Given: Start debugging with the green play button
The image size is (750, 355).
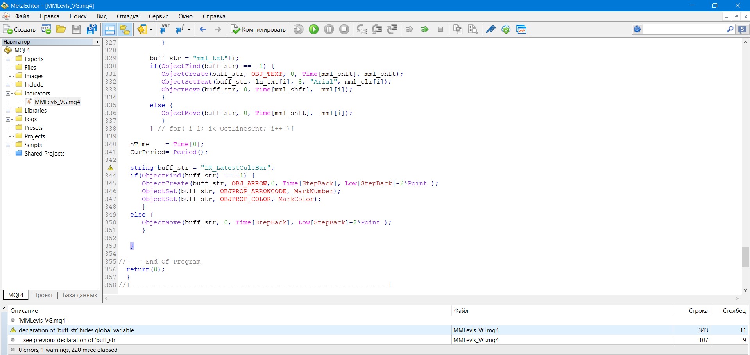Looking at the screenshot, I should pyautogui.click(x=314, y=29).
